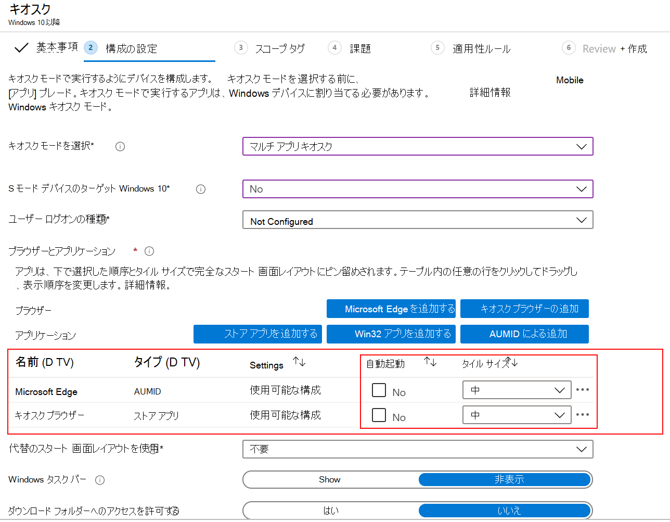Open 詳細情報 link in top description
Image resolution: width=670 pixels, height=522 pixels.
point(490,93)
